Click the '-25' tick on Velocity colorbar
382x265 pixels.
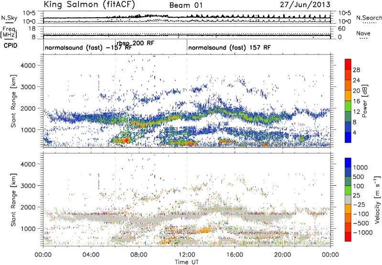click(359, 204)
